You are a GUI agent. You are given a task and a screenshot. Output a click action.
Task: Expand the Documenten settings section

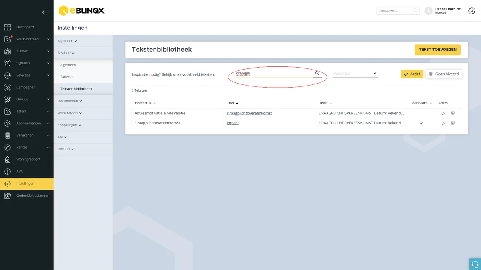70,101
